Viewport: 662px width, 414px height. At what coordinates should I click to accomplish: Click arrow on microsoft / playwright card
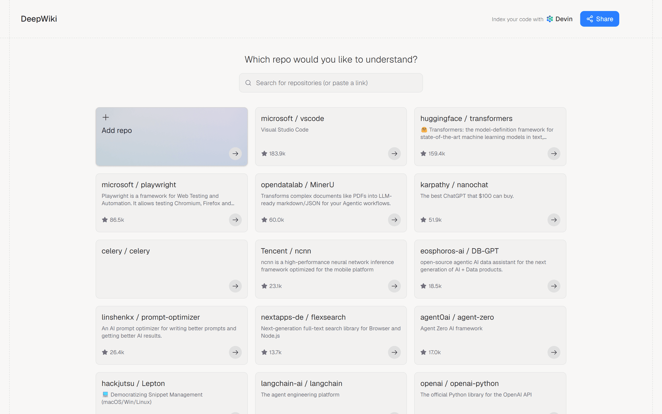(235, 220)
